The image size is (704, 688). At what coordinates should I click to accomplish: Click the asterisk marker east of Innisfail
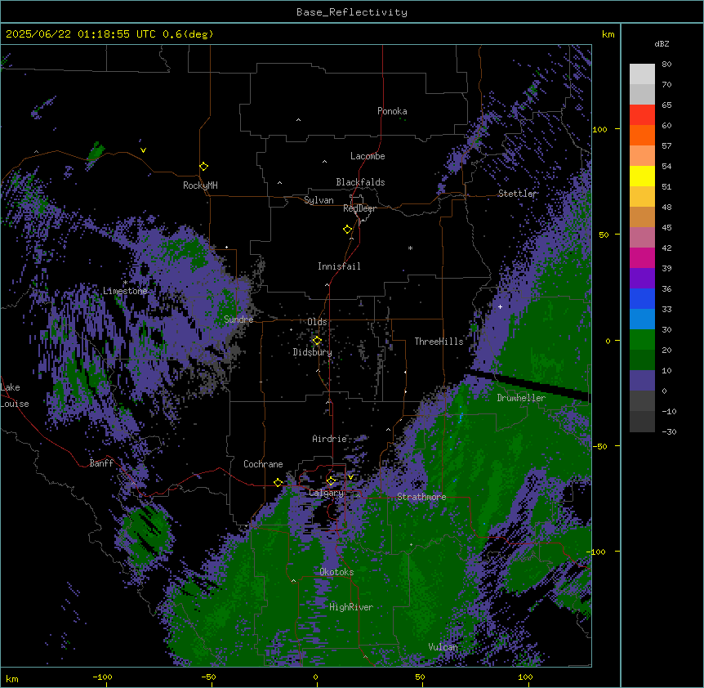410,248
